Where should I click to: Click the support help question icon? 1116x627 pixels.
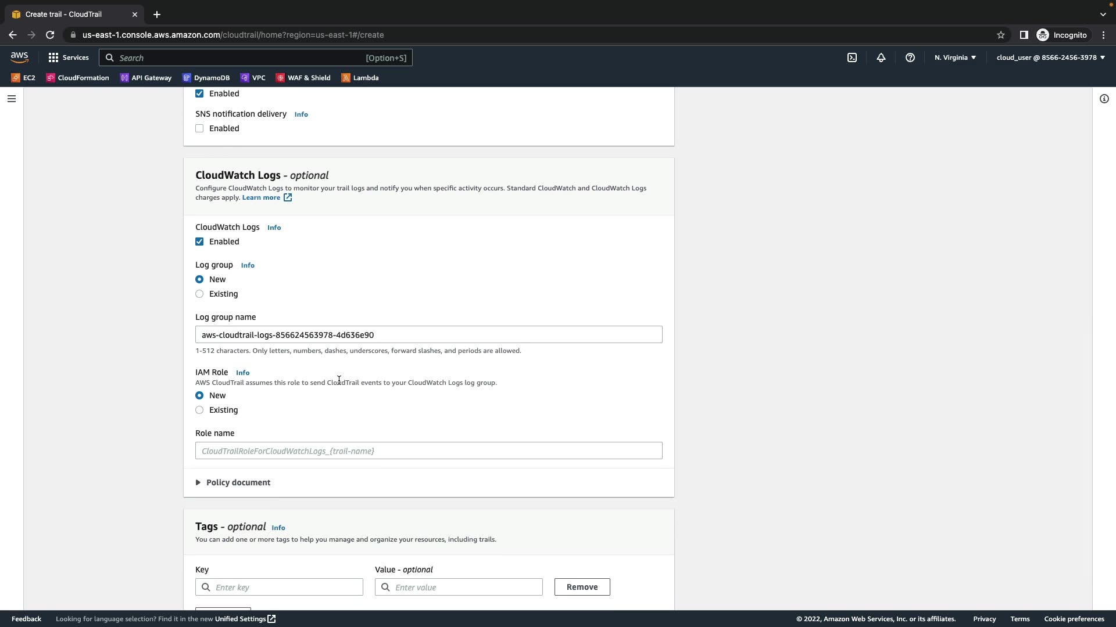point(910,57)
